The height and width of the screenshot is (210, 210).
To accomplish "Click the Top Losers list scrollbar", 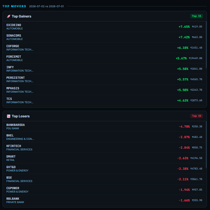I will 206,145.
